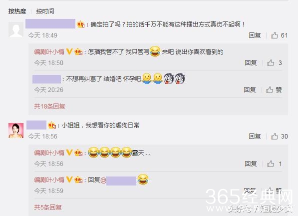Reply to the 18:49 top comment
This screenshot has height=216, width=298.
point(255,35)
